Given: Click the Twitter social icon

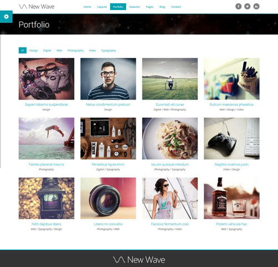Looking at the screenshot, I should point(247,7).
